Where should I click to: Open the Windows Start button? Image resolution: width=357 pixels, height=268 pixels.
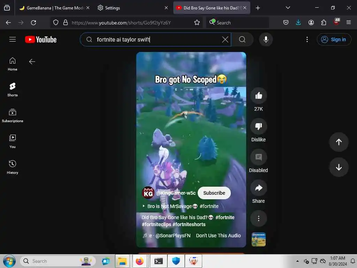click(9, 261)
